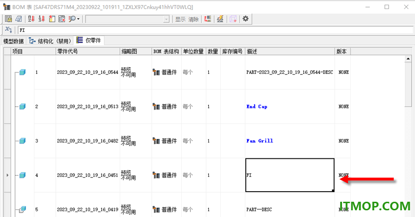Viewport: 415px width, 217px height.
Task: Click the greyed-out add virtual component icon
Action: pos(233,19)
